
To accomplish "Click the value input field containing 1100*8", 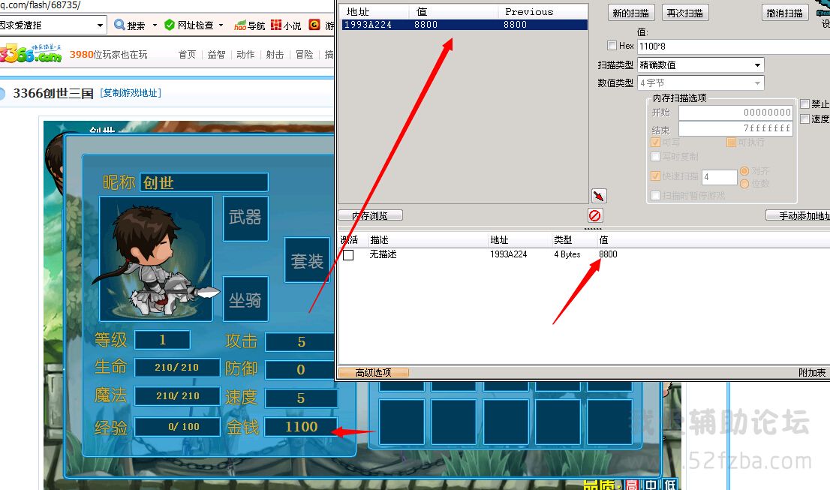I will point(734,46).
